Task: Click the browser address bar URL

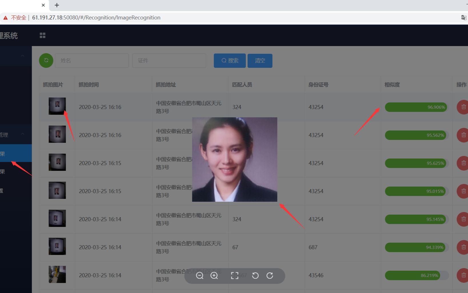Action: click(x=96, y=18)
